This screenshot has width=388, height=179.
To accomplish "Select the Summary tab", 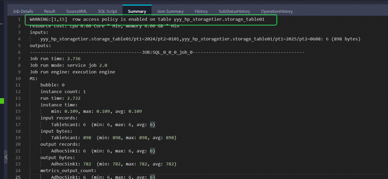I will (137, 11).
